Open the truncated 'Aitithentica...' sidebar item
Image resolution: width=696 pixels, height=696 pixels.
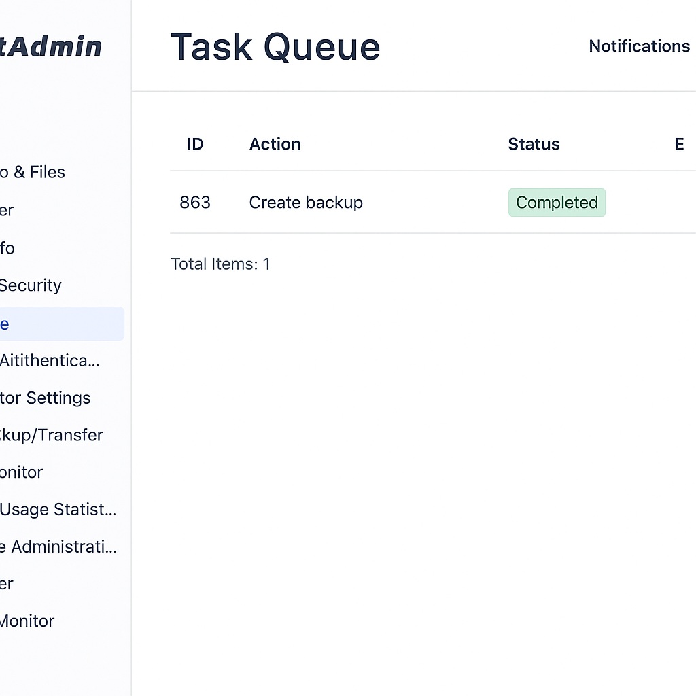point(50,360)
